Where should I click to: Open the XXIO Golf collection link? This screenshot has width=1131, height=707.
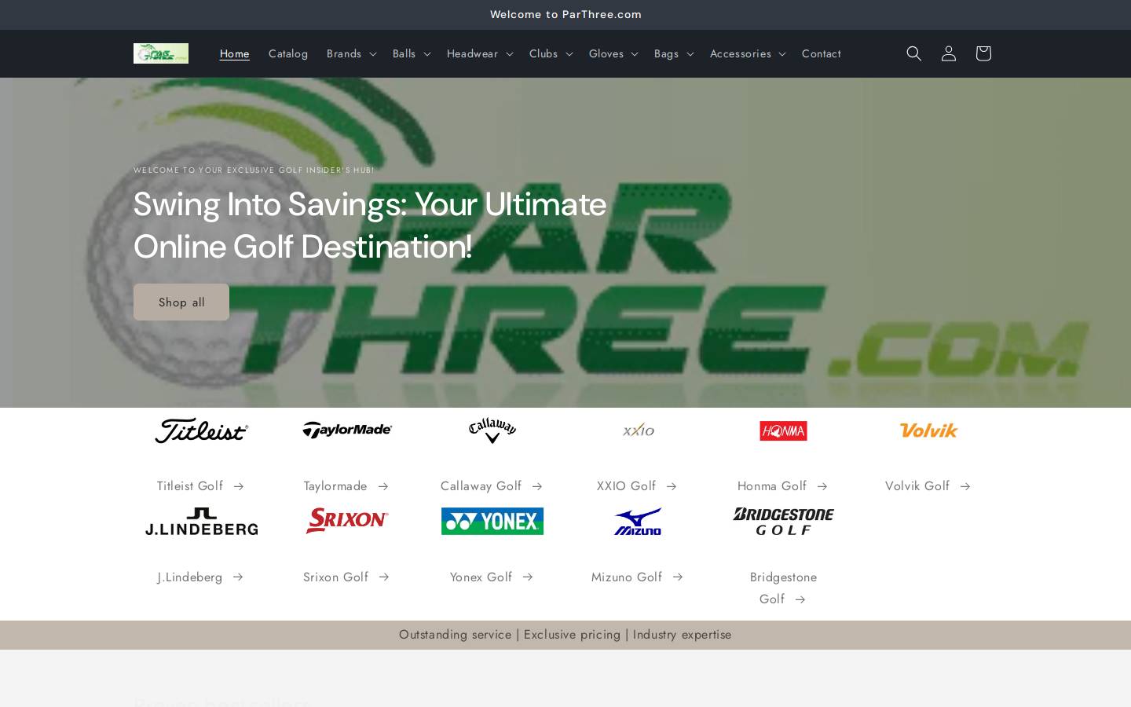coord(637,486)
